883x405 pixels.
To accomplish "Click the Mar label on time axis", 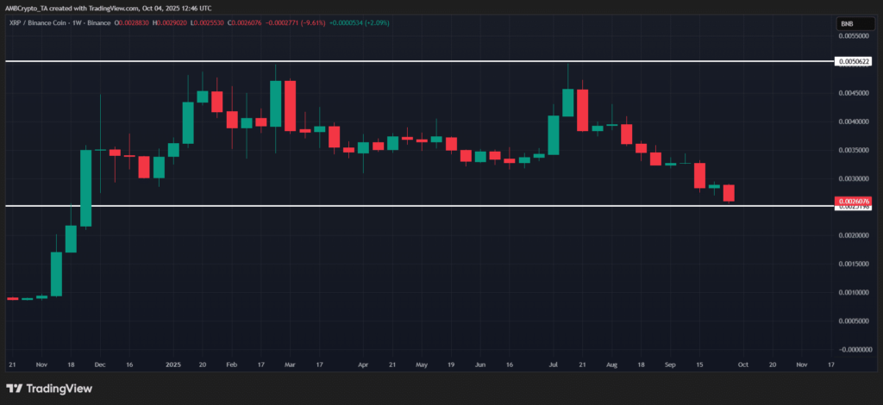I will pyautogui.click(x=290, y=364).
